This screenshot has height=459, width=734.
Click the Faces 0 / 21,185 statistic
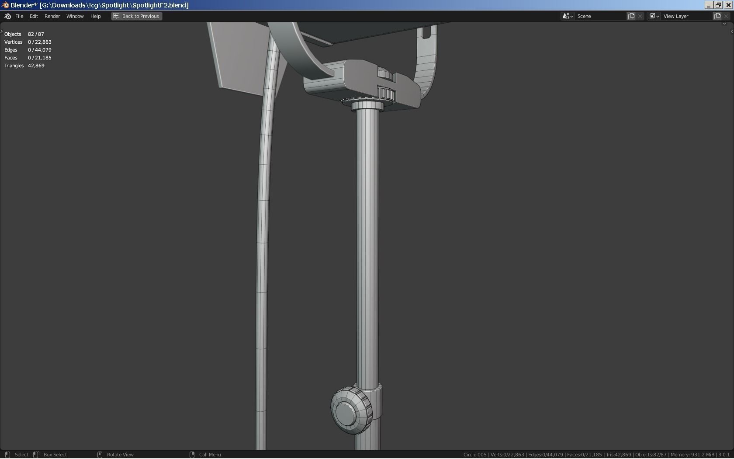pos(28,58)
